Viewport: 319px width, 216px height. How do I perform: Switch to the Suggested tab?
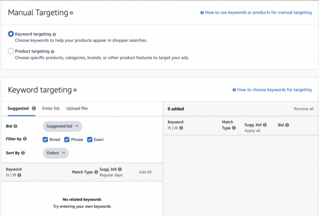tap(18, 108)
